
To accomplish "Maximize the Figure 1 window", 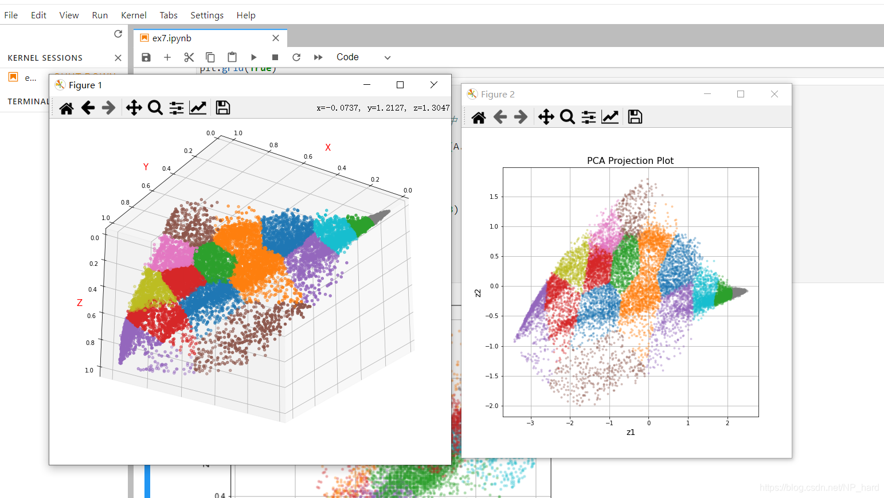I will (x=400, y=85).
